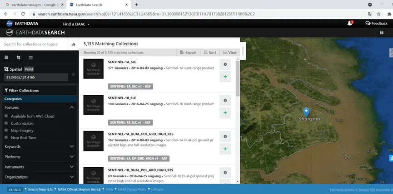
Task: Open the Sort dropdown
Action: tap(210, 53)
